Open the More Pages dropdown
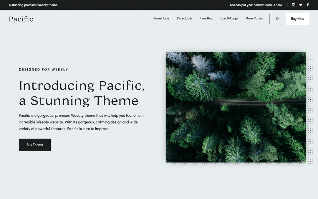This screenshot has width=318, height=199. (254, 18)
